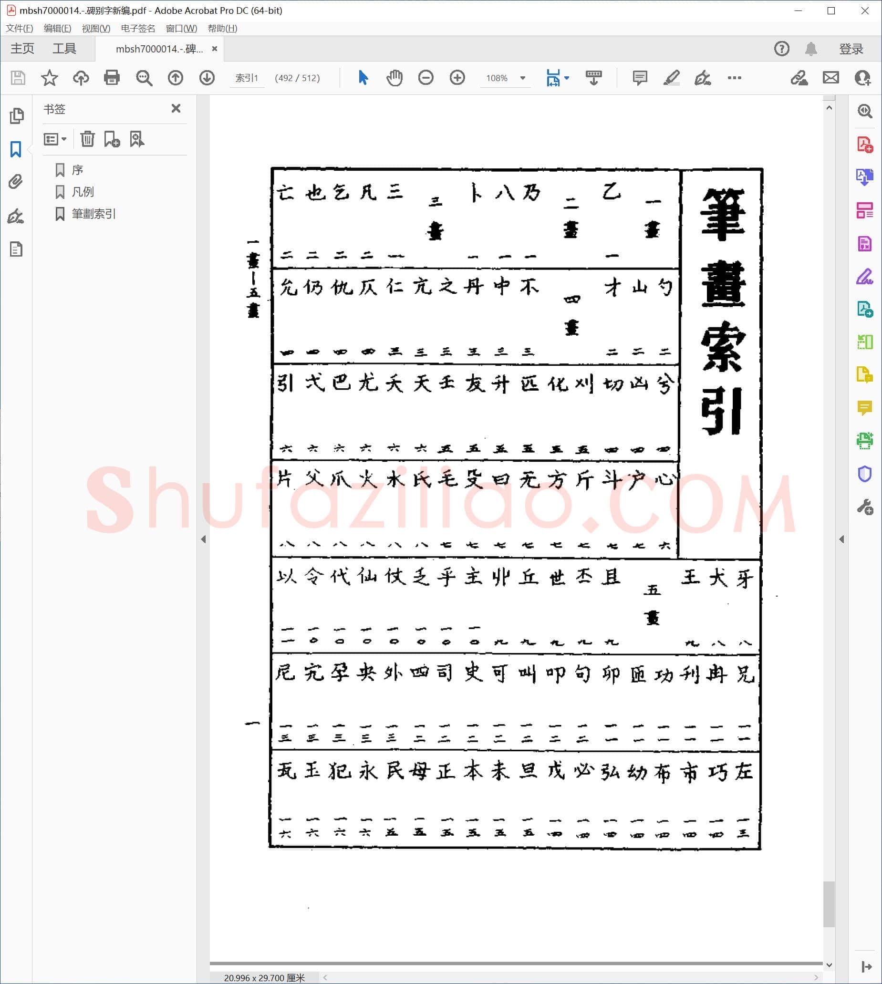Click the add new bookmark icon

(x=112, y=139)
